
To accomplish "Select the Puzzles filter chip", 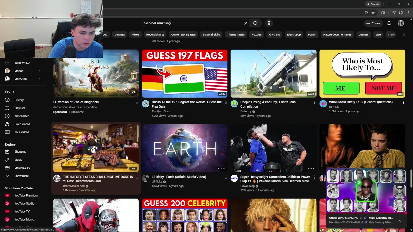I will [257, 34].
